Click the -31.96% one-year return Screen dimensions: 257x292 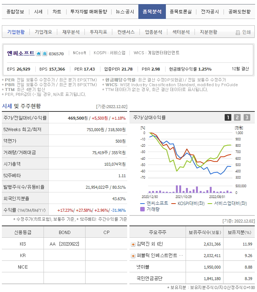pyautogui.click(x=118, y=210)
